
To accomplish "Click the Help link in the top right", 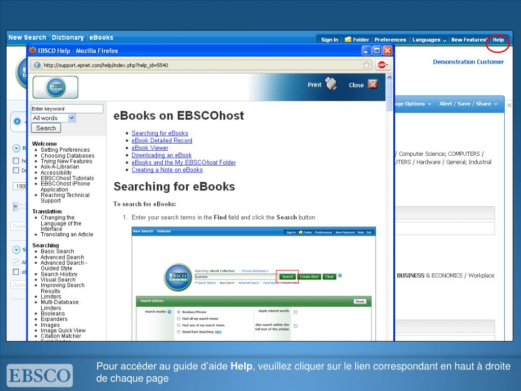I will [x=498, y=40].
